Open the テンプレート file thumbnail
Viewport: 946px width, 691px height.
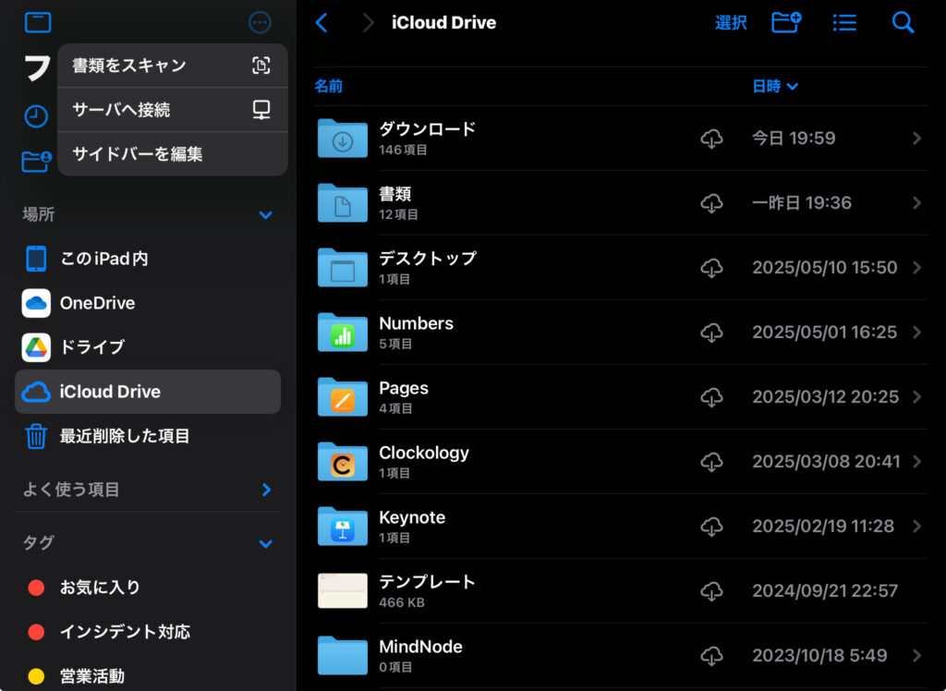point(343,590)
